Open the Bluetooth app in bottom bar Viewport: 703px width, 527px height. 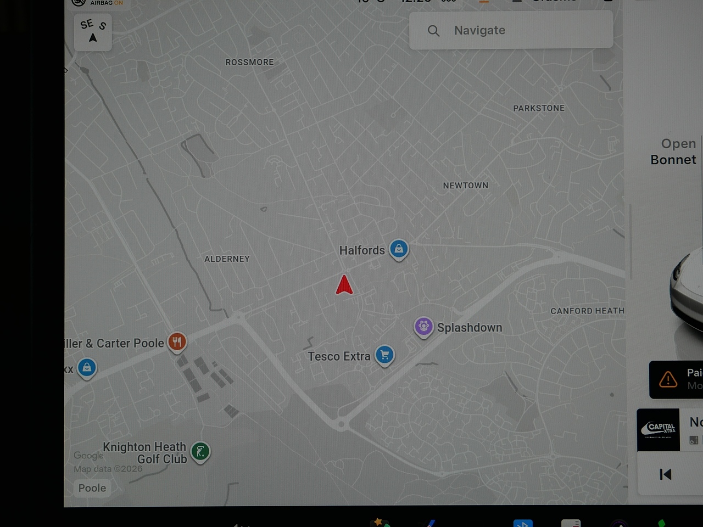[x=523, y=523]
